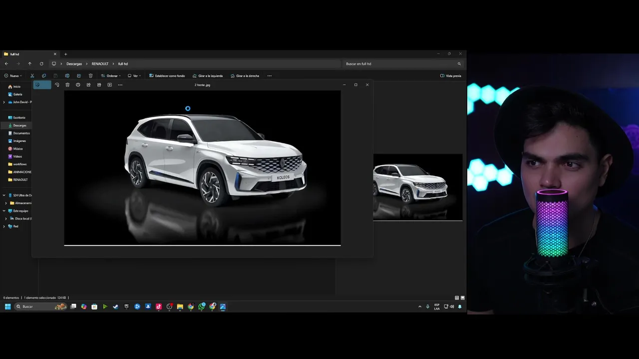Click the Delete trash icon in Explorer toolbar
This screenshot has height=359, width=639.
click(90, 76)
